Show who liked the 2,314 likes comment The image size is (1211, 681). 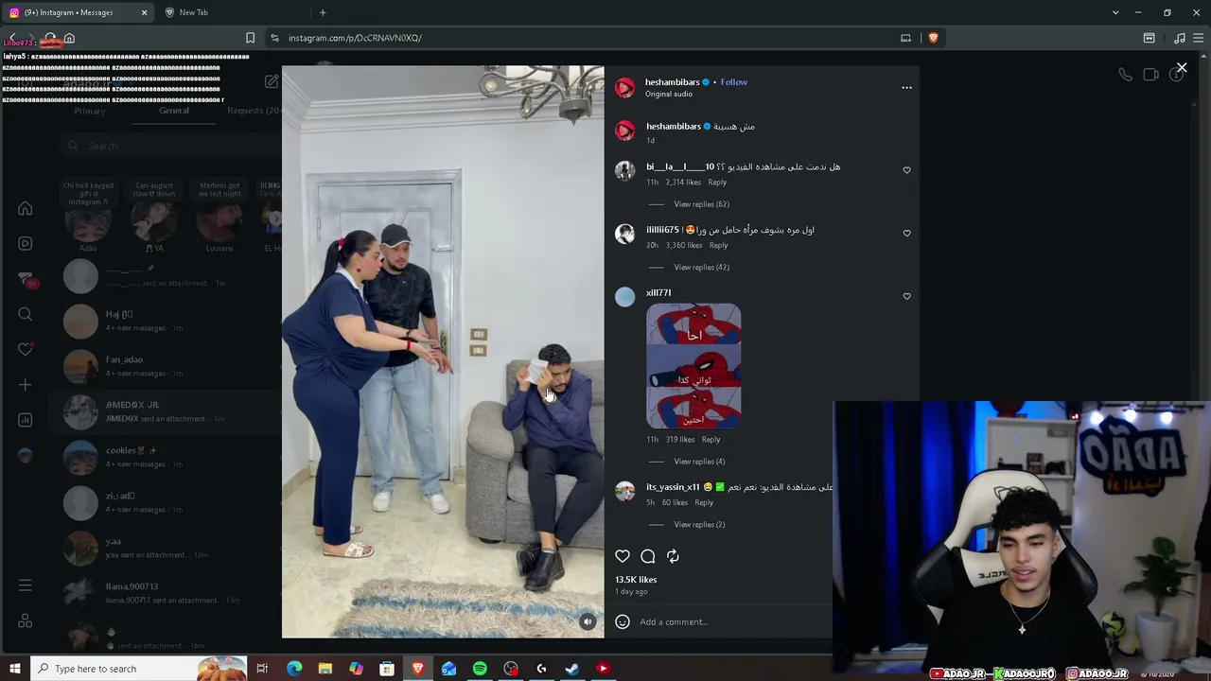coord(683,183)
